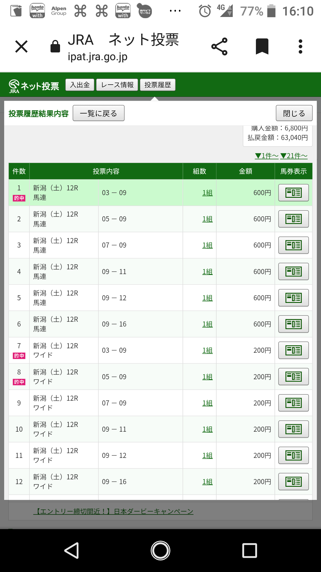This screenshot has width=321, height=572.
Task: Tap ticket icon for row 12 bet
Action: point(293,481)
